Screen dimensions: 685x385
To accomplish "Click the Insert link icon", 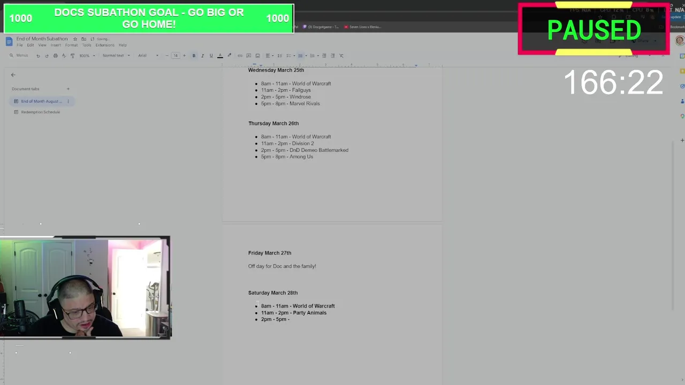I will coord(240,56).
